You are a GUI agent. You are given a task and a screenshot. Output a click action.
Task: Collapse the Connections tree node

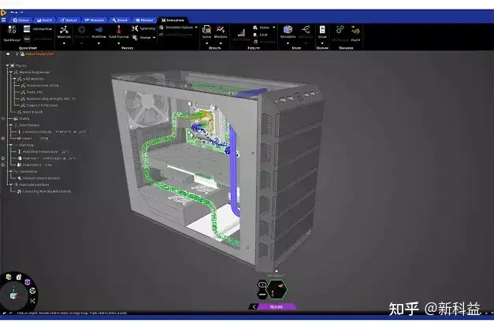tap(11, 172)
